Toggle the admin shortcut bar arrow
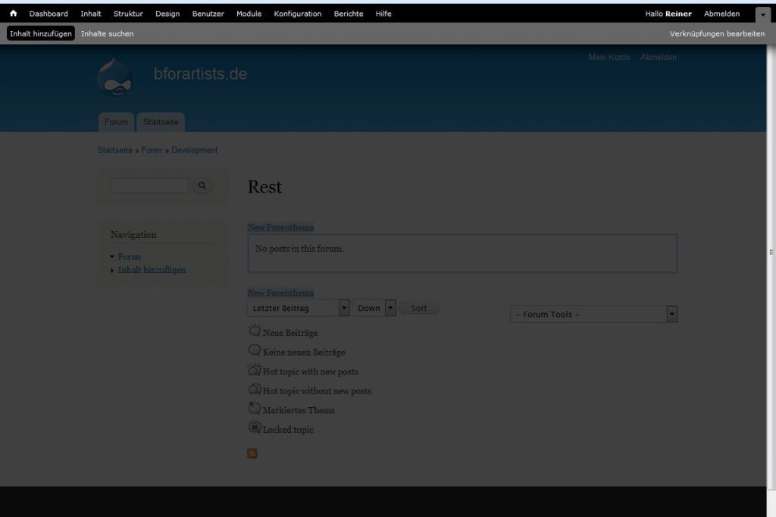The width and height of the screenshot is (776, 517). pos(762,14)
